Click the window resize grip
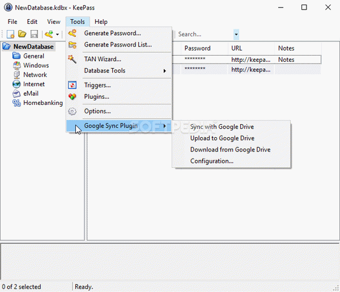340x292 pixels. [x=336, y=288]
